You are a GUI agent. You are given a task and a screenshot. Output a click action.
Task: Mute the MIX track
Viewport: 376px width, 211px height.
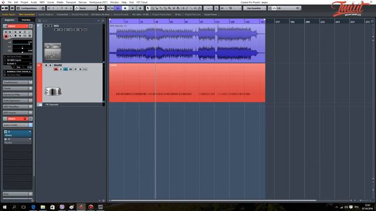point(46,26)
